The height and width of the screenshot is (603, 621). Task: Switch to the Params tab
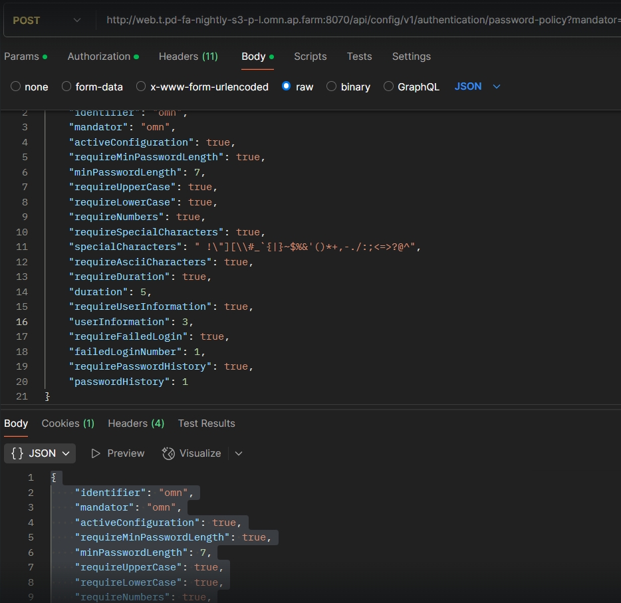[25, 57]
